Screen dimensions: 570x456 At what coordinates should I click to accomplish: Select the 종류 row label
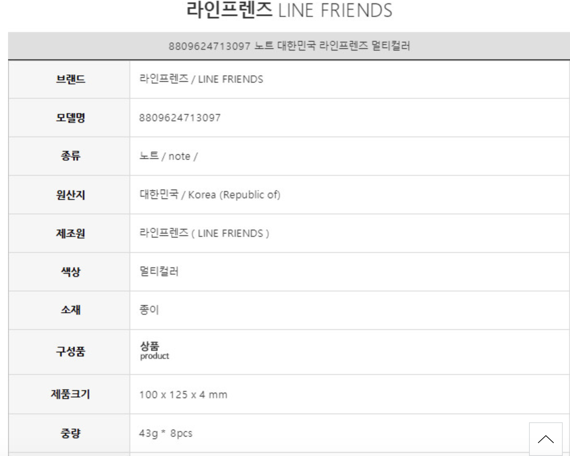pos(70,156)
